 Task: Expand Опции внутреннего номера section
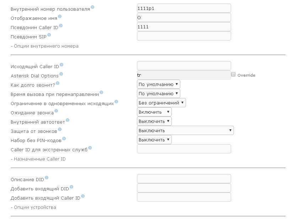[x=45, y=46]
